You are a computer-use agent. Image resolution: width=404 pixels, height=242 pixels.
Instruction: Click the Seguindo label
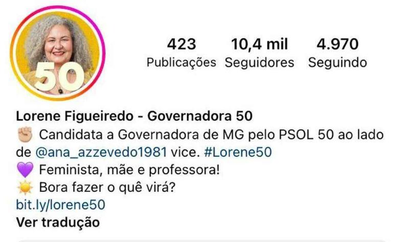[x=338, y=62]
